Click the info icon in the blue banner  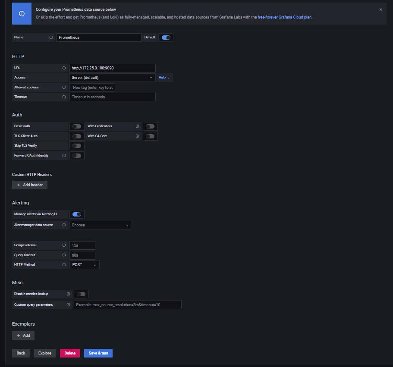tap(22, 13)
